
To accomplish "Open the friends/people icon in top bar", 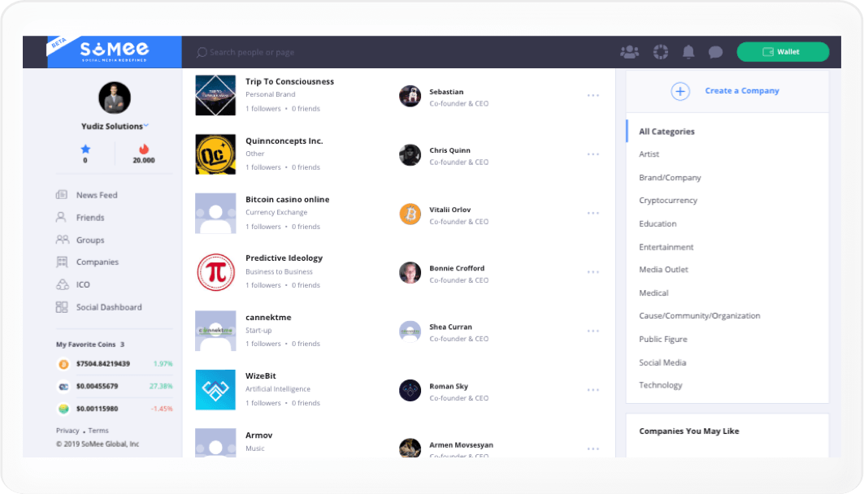I will tap(629, 52).
